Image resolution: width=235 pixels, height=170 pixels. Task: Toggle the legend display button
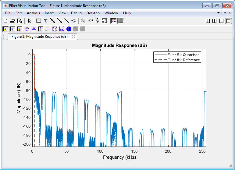point(114,21)
